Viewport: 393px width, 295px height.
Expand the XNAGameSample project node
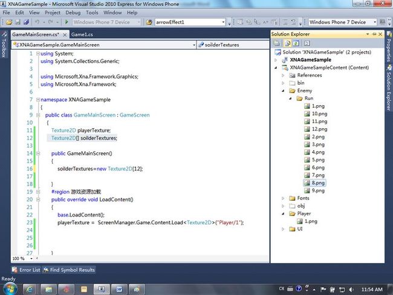pyautogui.click(x=276, y=60)
